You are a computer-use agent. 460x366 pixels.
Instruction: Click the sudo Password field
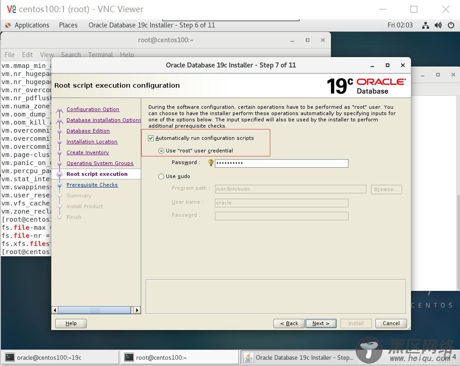[x=281, y=216]
